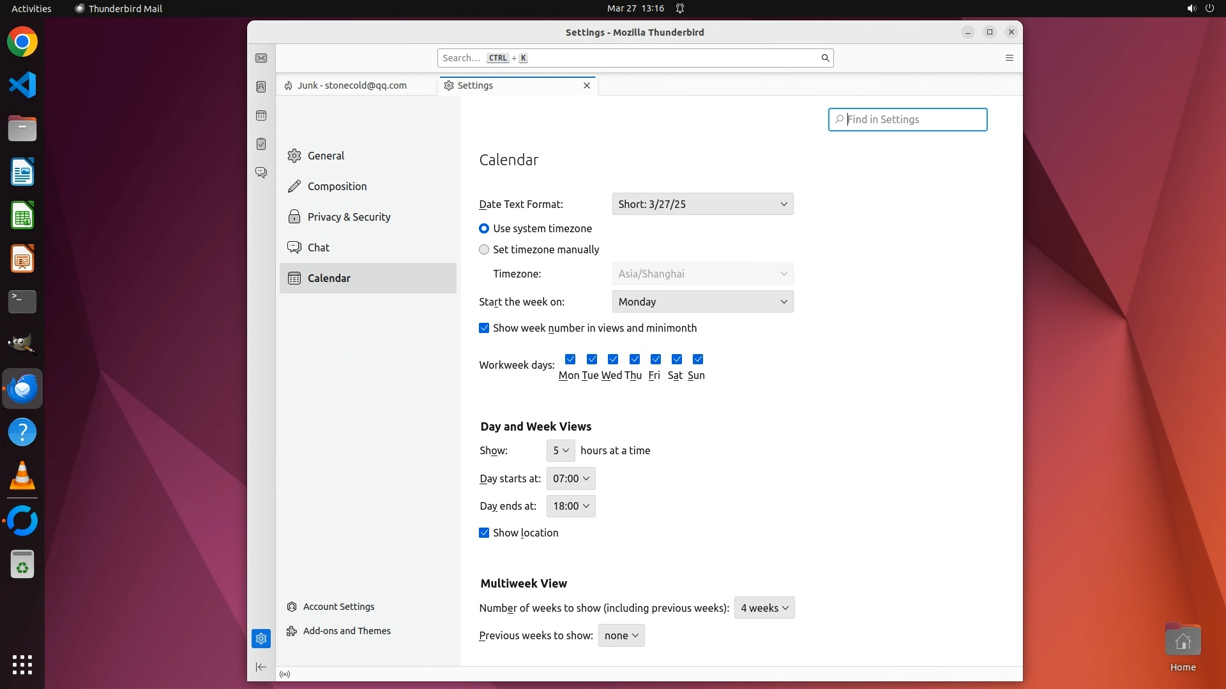1226x689 pixels.
Task: Open the Chat space icon in toolbar
Action: click(x=261, y=173)
